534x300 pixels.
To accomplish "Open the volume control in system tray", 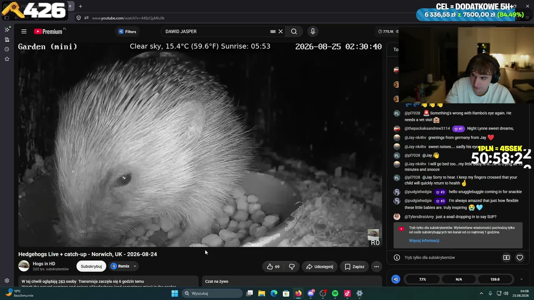I will pyautogui.click(x=506, y=293).
